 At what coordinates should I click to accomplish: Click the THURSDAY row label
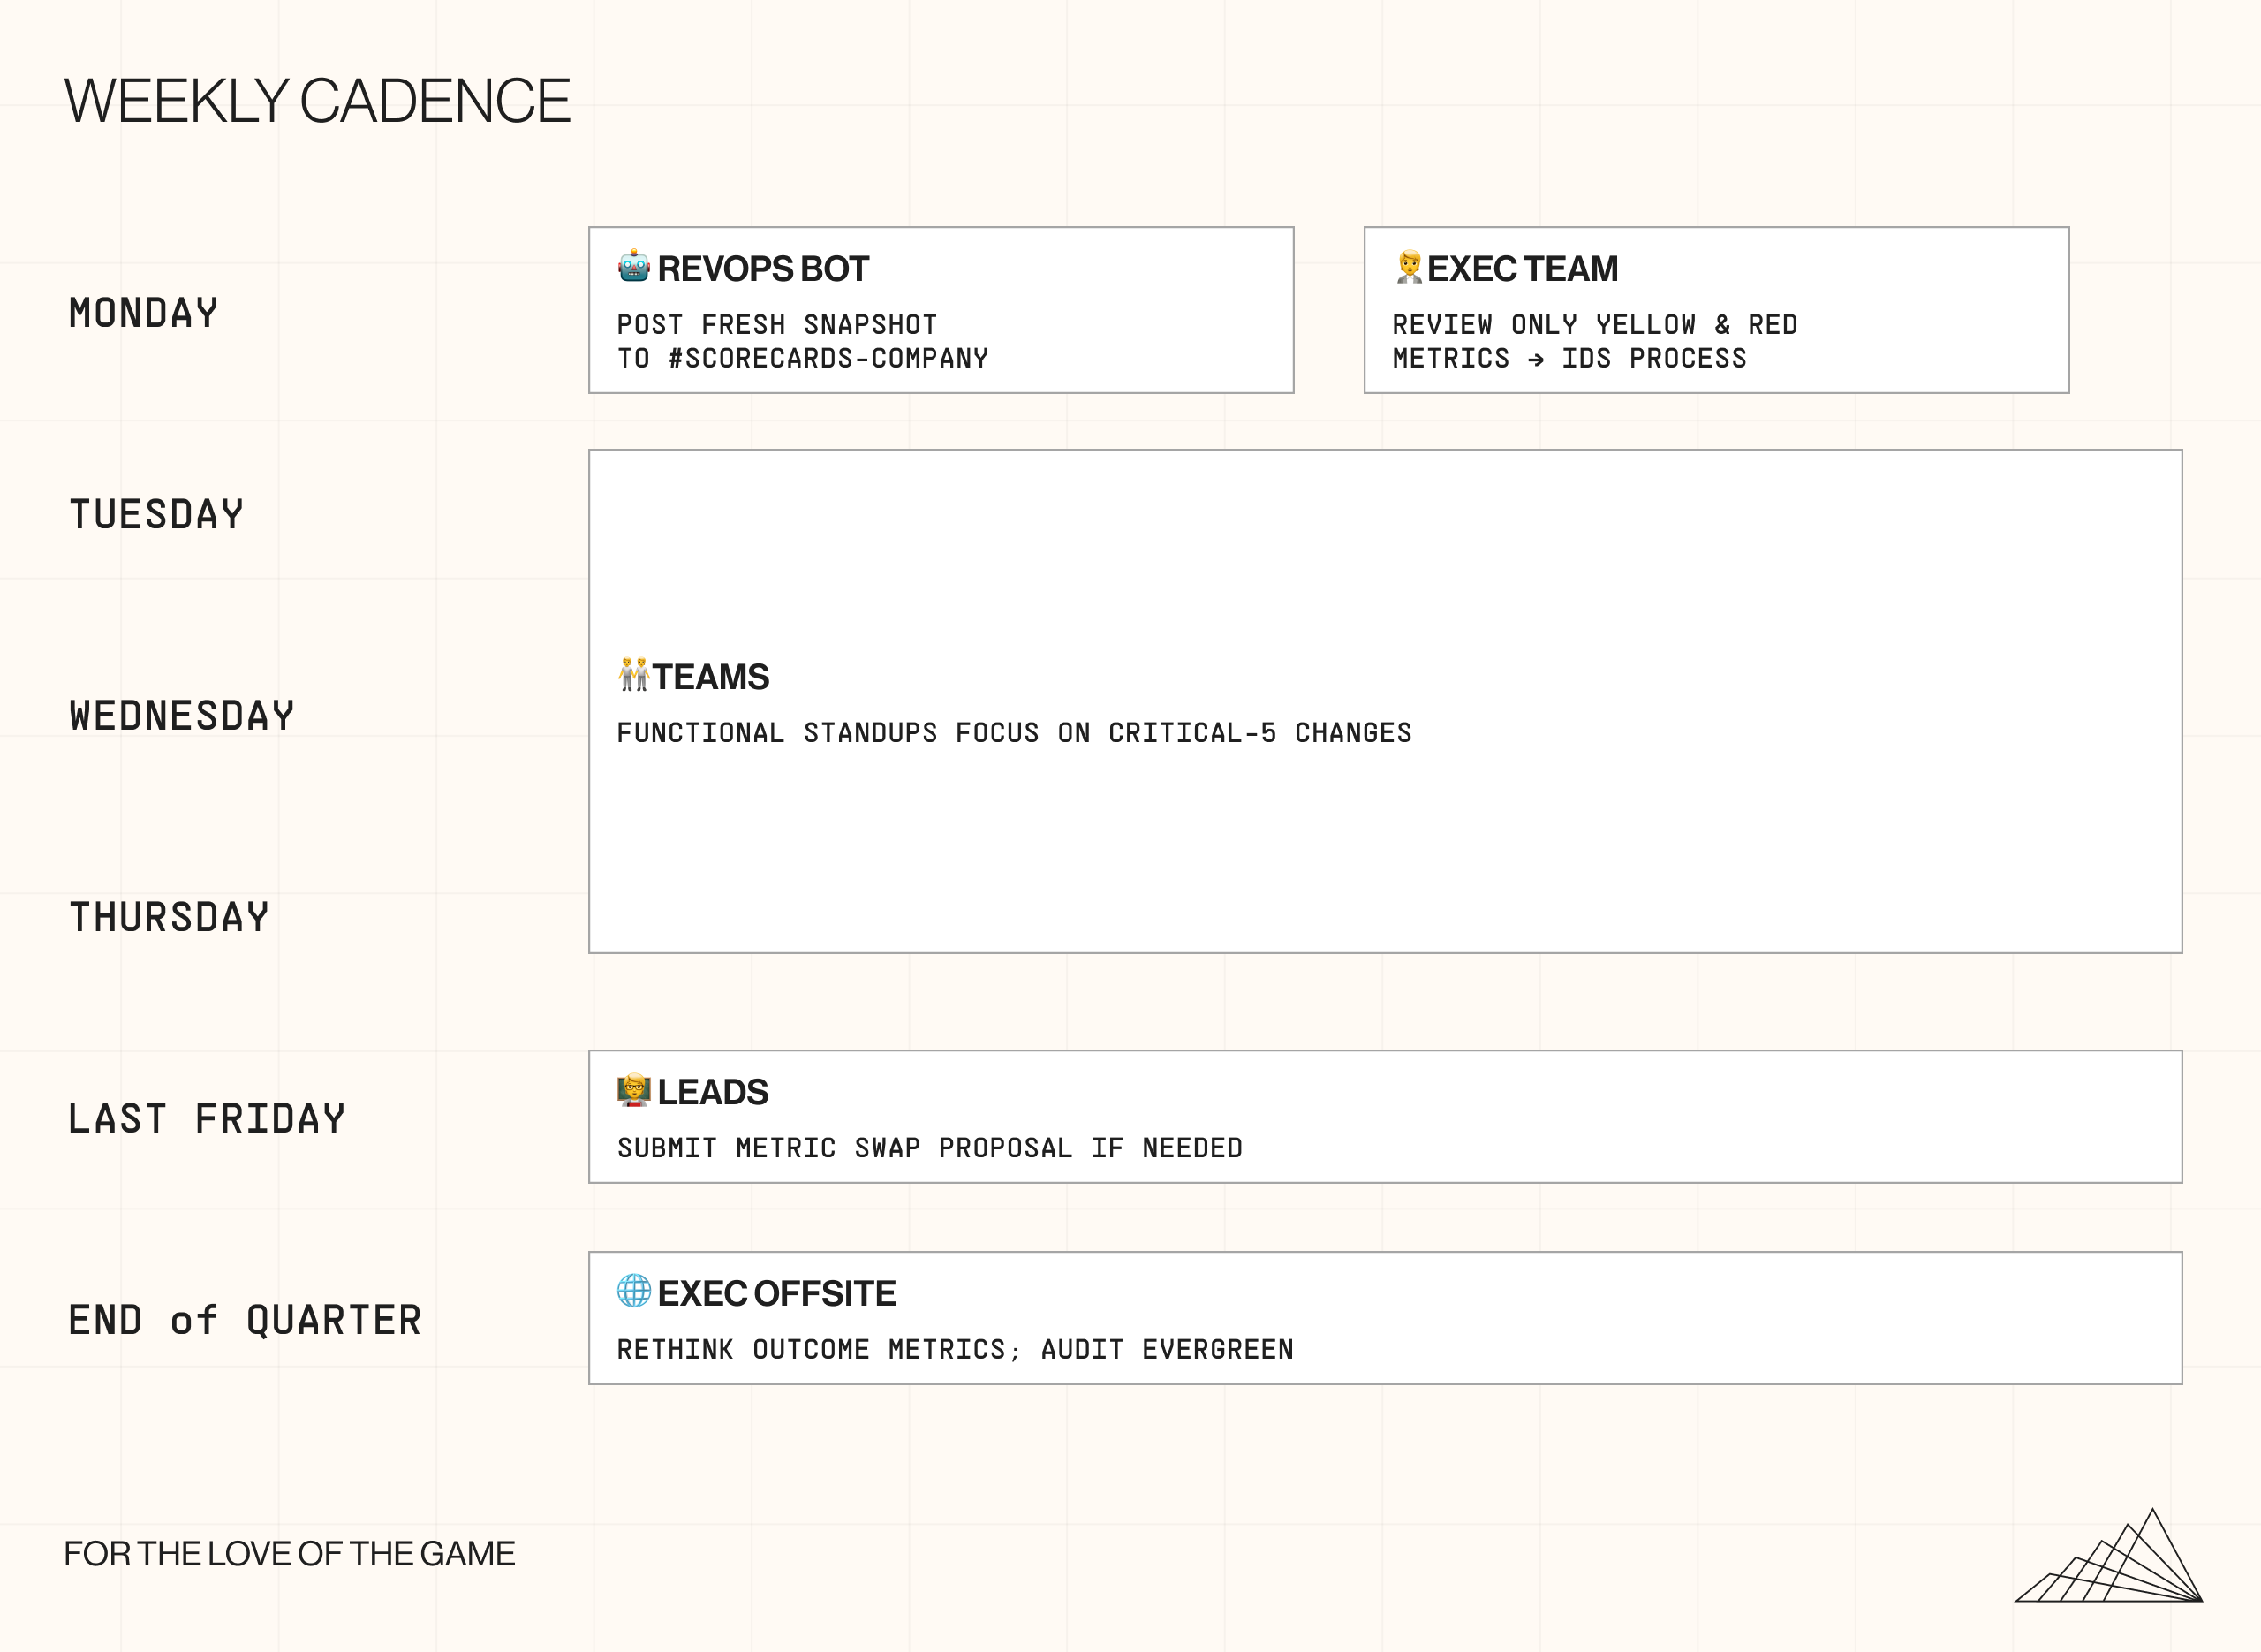169,918
